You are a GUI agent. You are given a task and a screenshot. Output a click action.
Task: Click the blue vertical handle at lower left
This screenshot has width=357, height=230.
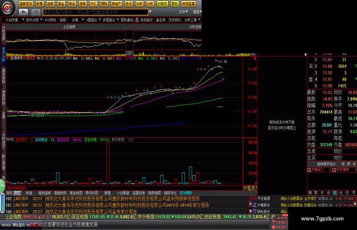(2, 204)
